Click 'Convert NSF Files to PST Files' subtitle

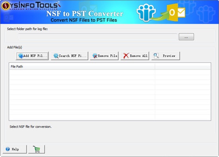point(84,20)
